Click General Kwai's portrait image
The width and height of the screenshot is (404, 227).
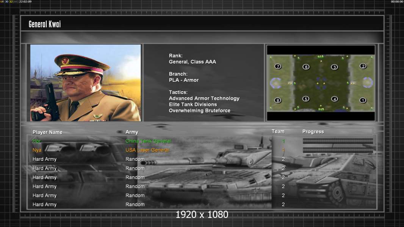coord(86,83)
